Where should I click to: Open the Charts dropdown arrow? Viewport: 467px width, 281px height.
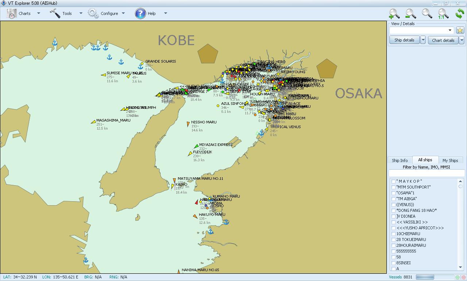point(39,13)
